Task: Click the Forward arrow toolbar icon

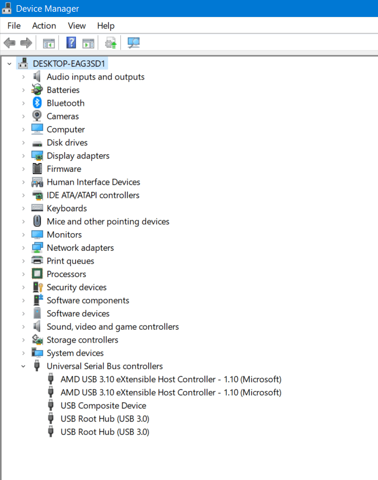Action: 26,43
